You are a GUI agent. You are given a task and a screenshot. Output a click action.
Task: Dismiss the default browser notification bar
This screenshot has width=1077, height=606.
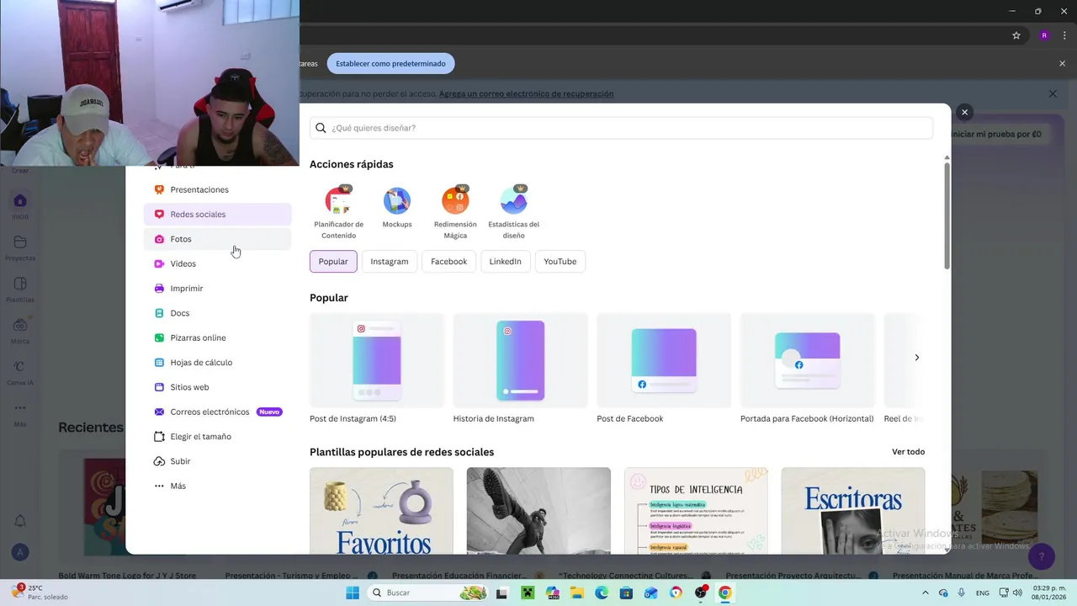(x=1062, y=63)
